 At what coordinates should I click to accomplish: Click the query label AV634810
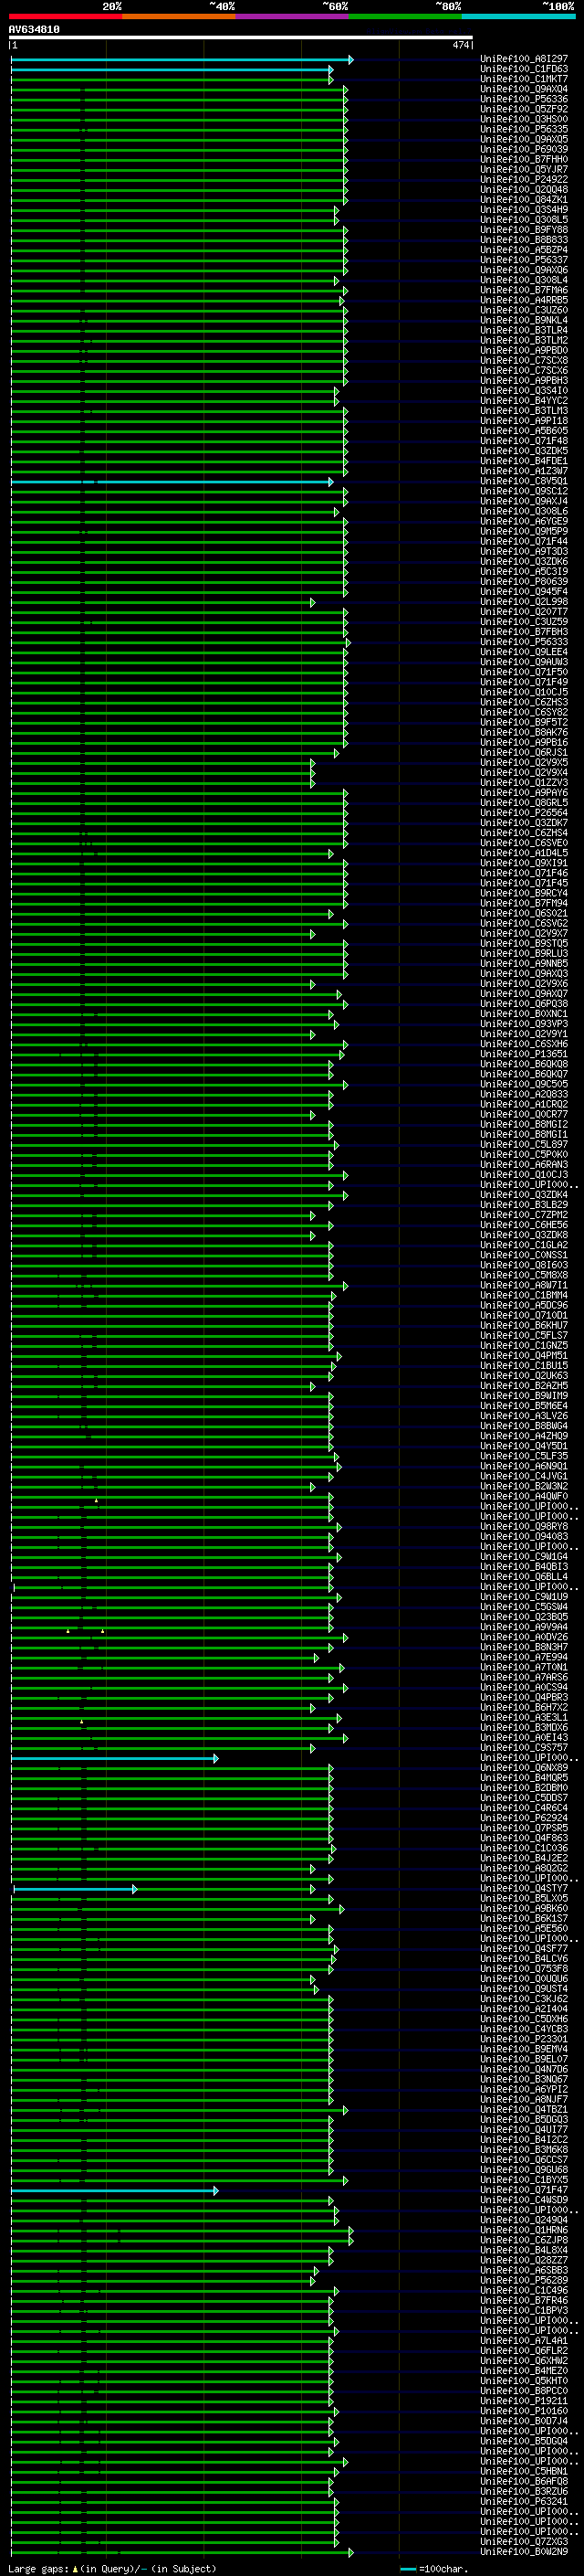coord(34,30)
